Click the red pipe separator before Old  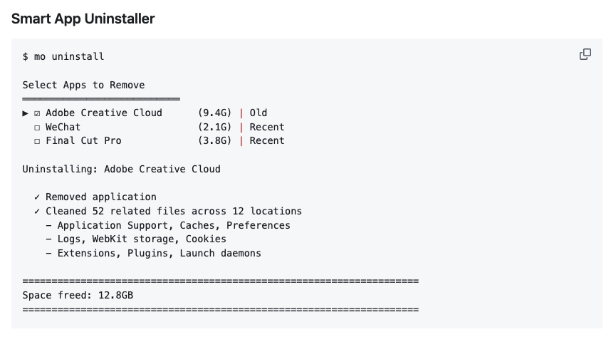[x=241, y=113]
